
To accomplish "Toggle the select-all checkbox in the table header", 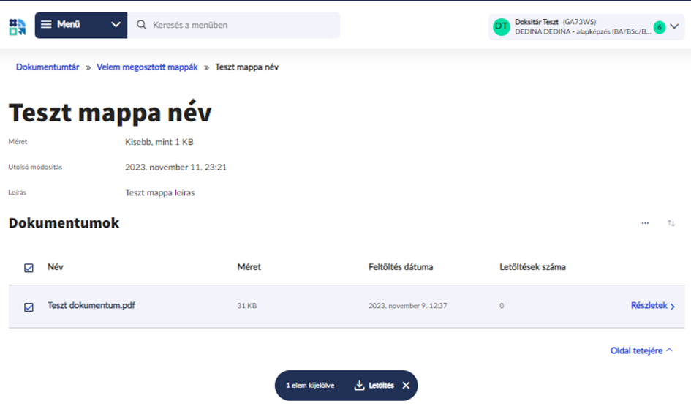I will (x=29, y=268).
